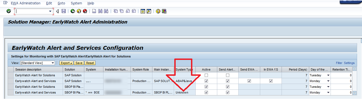The width and height of the screenshot is (362, 99).
Task: Click the Next Page icon
Action: pyautogui.click(x=128, y=11)
